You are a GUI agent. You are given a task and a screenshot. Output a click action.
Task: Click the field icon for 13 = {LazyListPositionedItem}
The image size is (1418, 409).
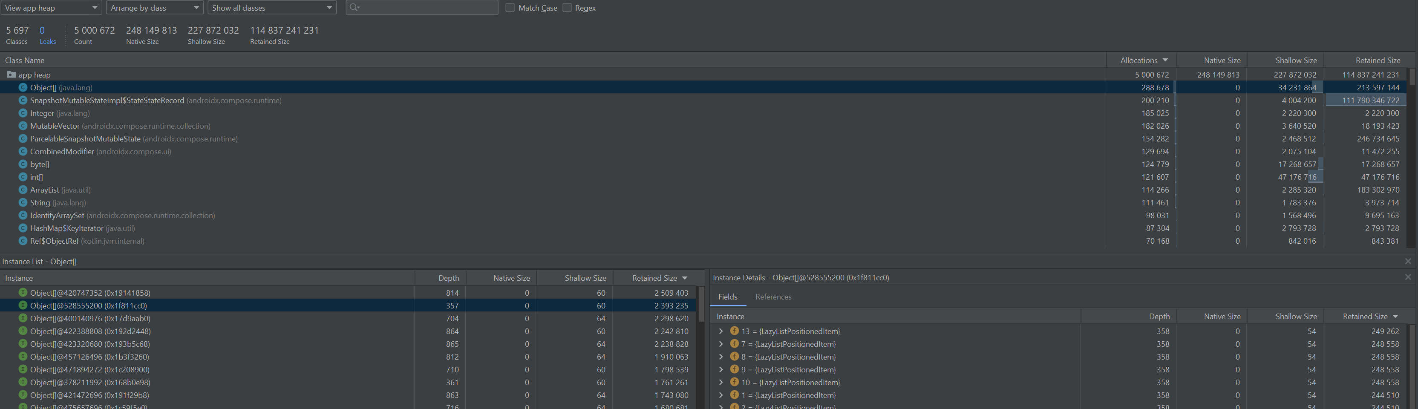coord(734,331)
